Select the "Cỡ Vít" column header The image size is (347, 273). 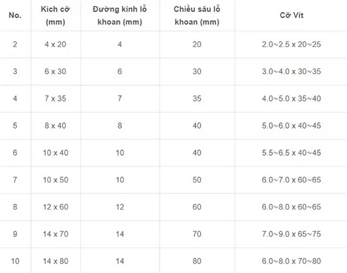coord(291,15)
